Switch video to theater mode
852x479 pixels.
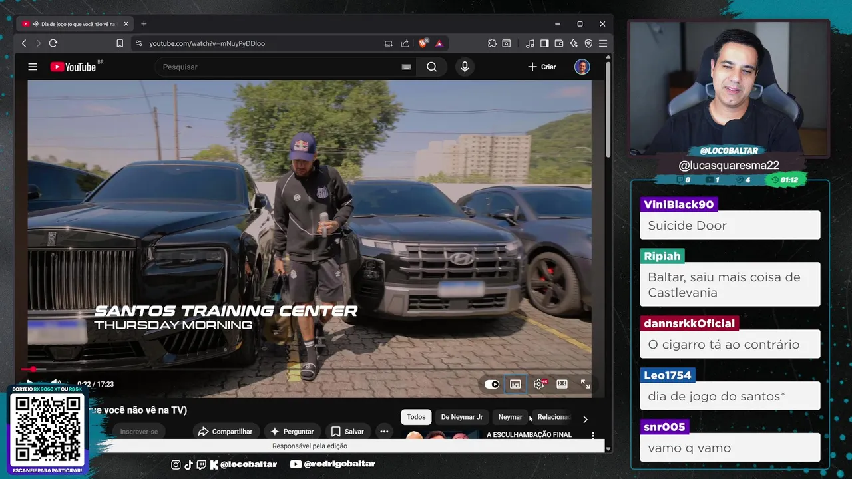(562, 384)
